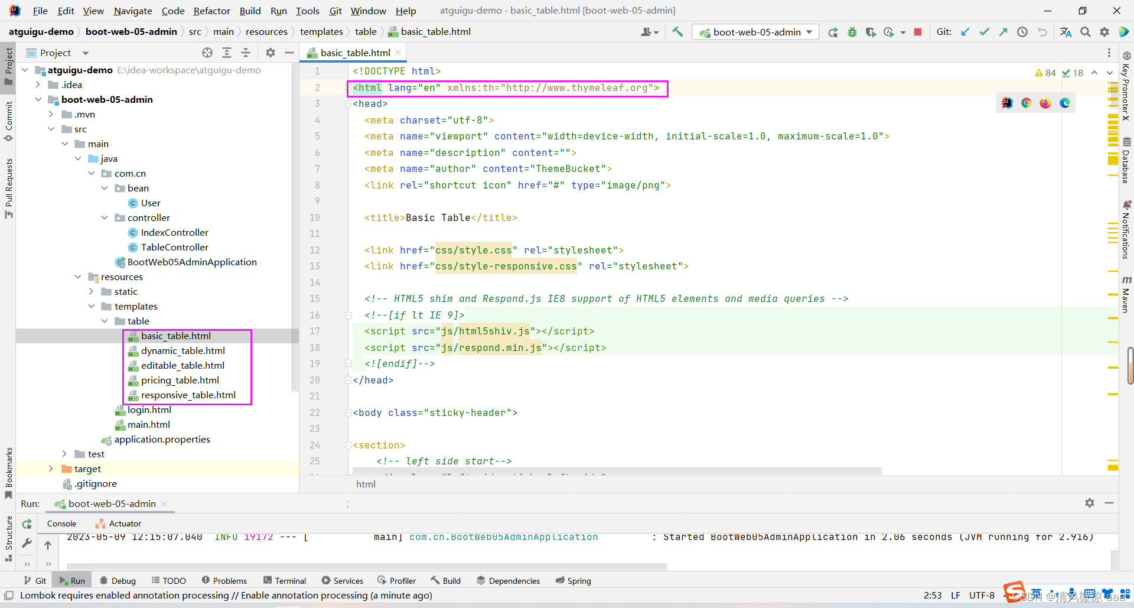The width and height of the screenshot is (1134, 608).
Task: Click Select Opened File target icon
Action: click(207, 53)
